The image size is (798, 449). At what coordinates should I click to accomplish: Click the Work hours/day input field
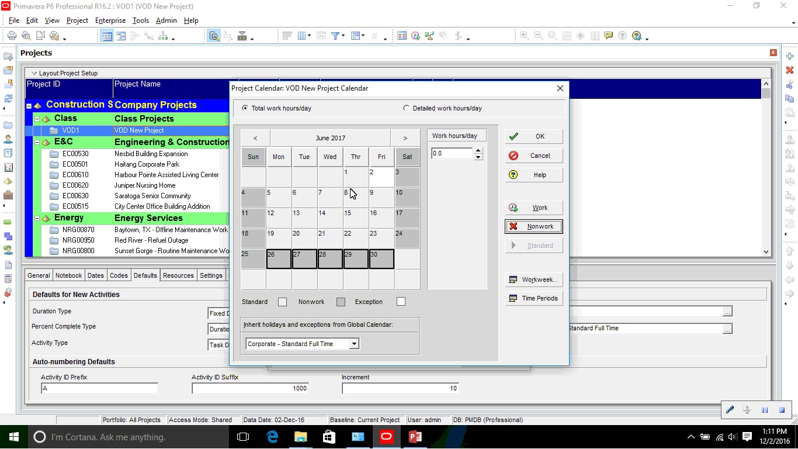(452, 154)
